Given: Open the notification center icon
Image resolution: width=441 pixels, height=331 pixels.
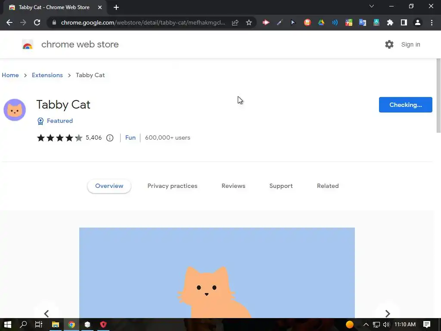Looking at the screenshot, I should coord(427,325).
